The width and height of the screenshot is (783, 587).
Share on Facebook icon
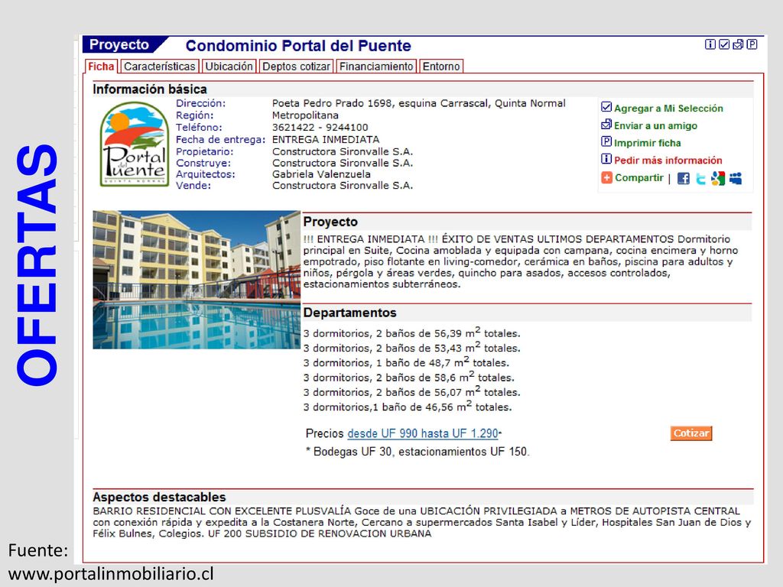pyautogui.click(x=683, y=178)
